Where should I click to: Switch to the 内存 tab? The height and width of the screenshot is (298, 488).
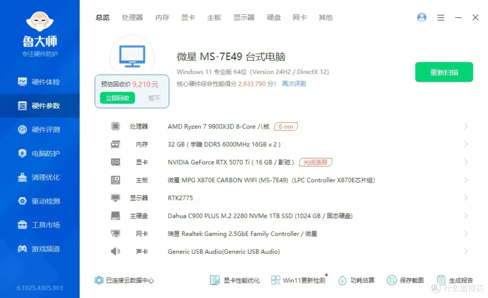(162, 18)
